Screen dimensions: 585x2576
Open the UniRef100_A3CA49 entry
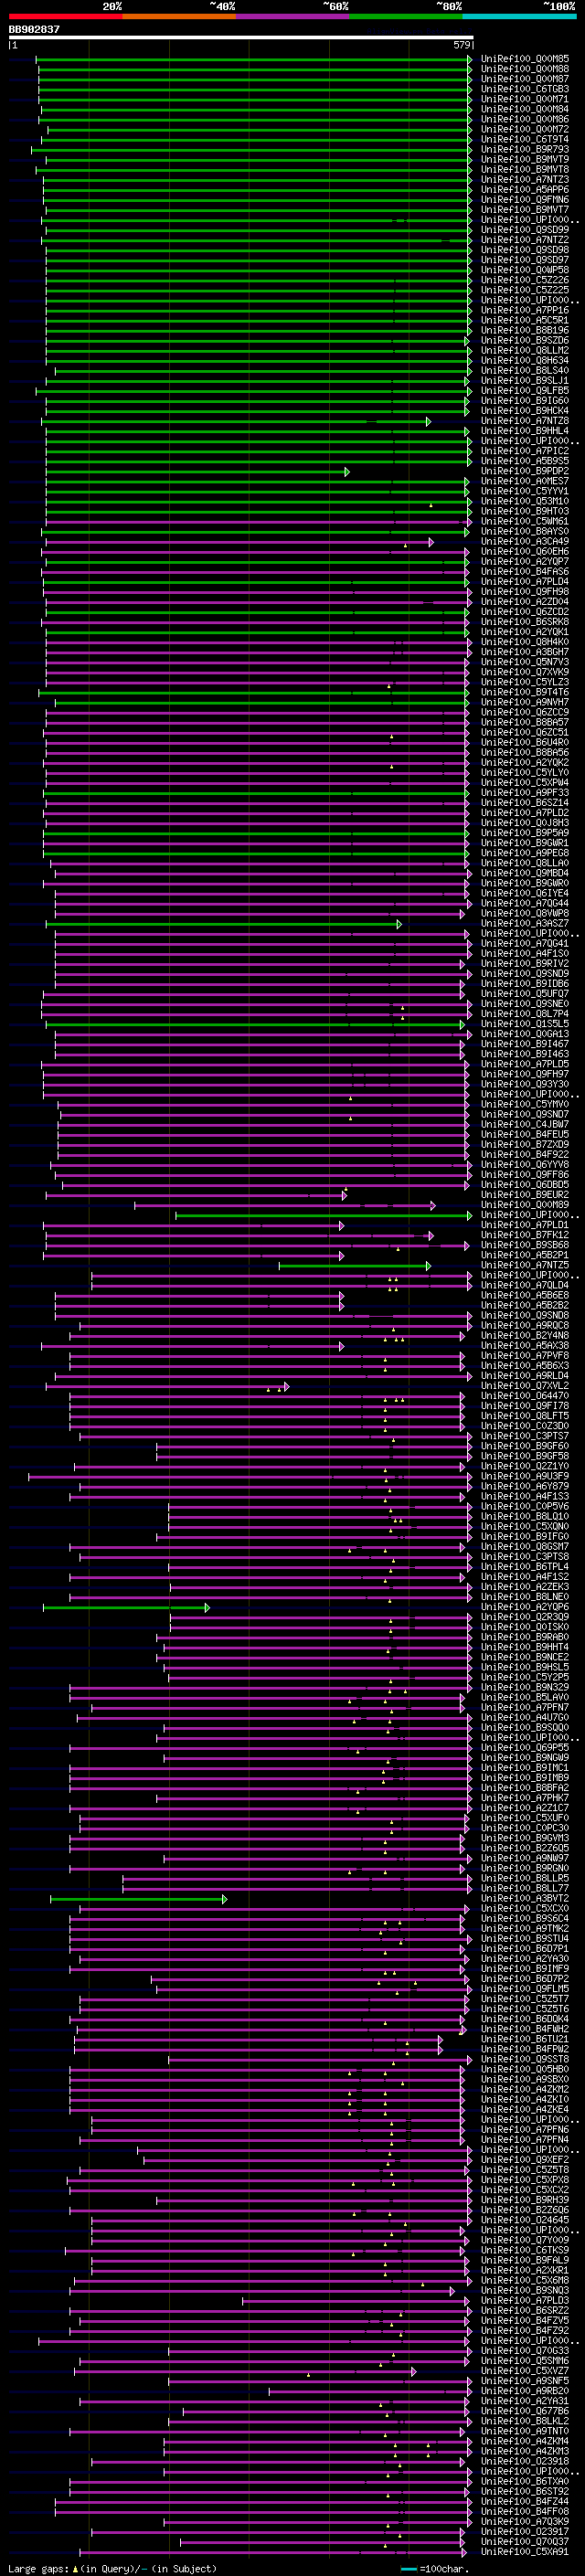point(525,541)
